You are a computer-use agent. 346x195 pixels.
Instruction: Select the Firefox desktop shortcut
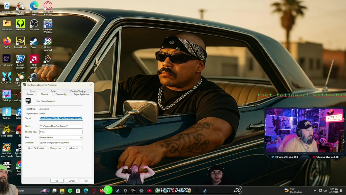click(7, 43)
